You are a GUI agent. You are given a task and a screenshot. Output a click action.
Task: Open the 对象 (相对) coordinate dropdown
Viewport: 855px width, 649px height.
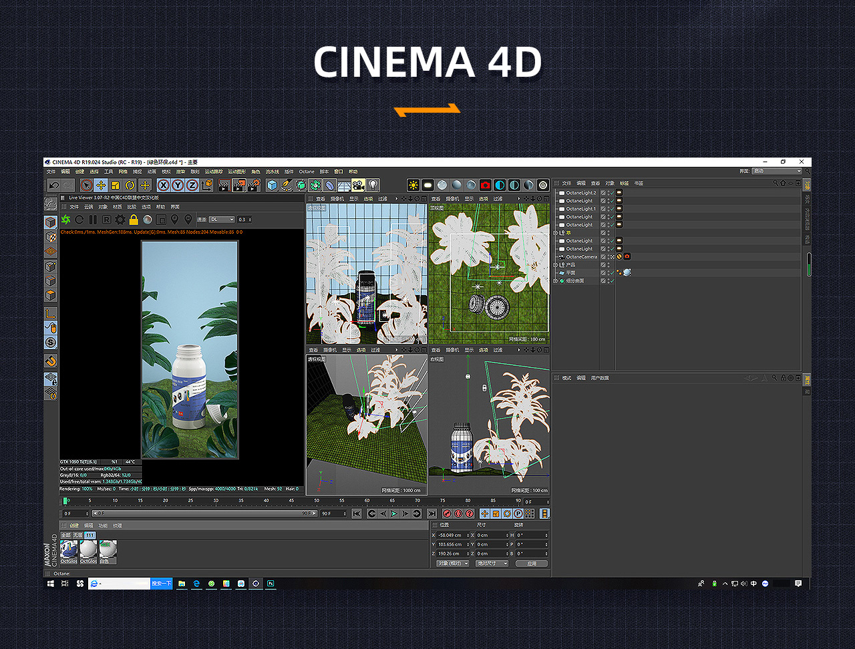[x=452, y=564]
